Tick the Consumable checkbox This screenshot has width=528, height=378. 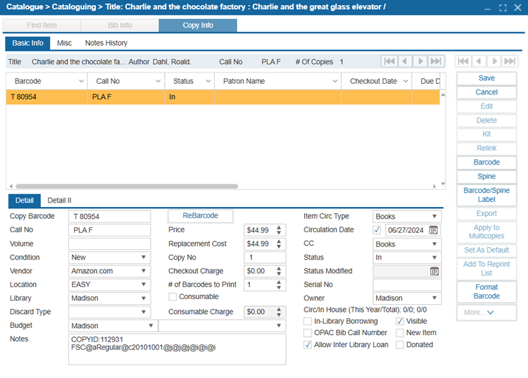point(172,296)
